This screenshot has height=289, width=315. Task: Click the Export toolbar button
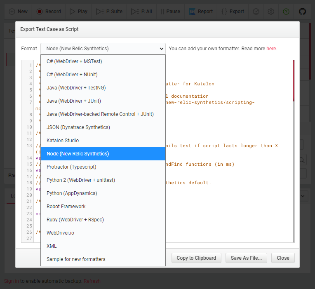click(233, 12)
